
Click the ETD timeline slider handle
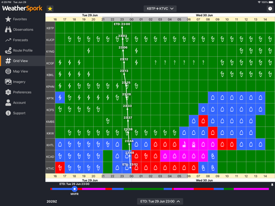[75, 189]
